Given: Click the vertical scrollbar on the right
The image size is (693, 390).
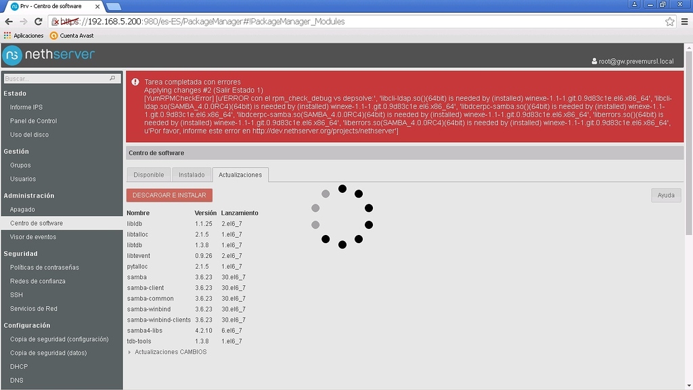Looking at the screenshot, I should (689, 203).
